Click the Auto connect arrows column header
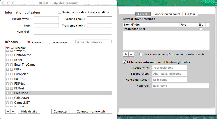217x119 pixels. pyautogui.click(x=11, y=48)
